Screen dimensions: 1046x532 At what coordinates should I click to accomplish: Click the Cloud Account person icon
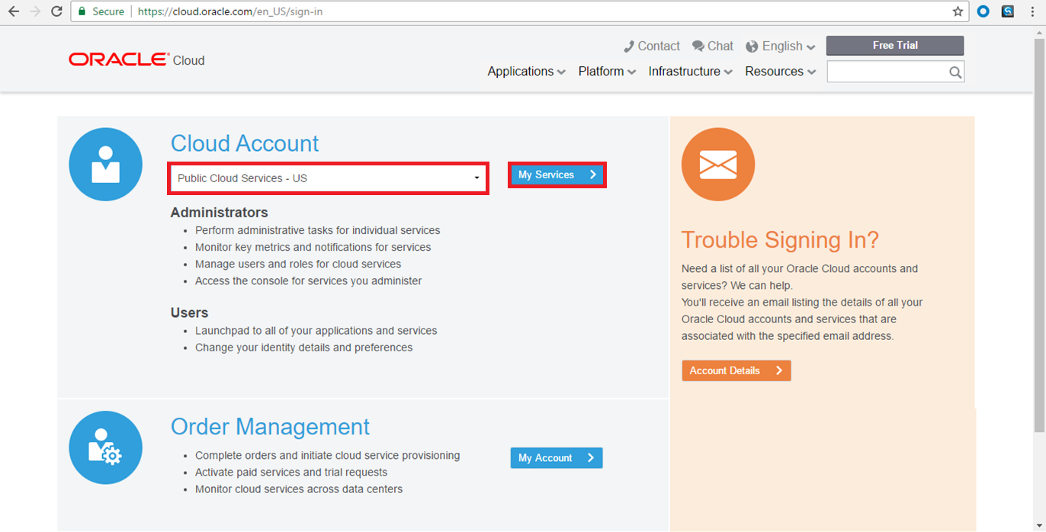(x=105, y=165)
